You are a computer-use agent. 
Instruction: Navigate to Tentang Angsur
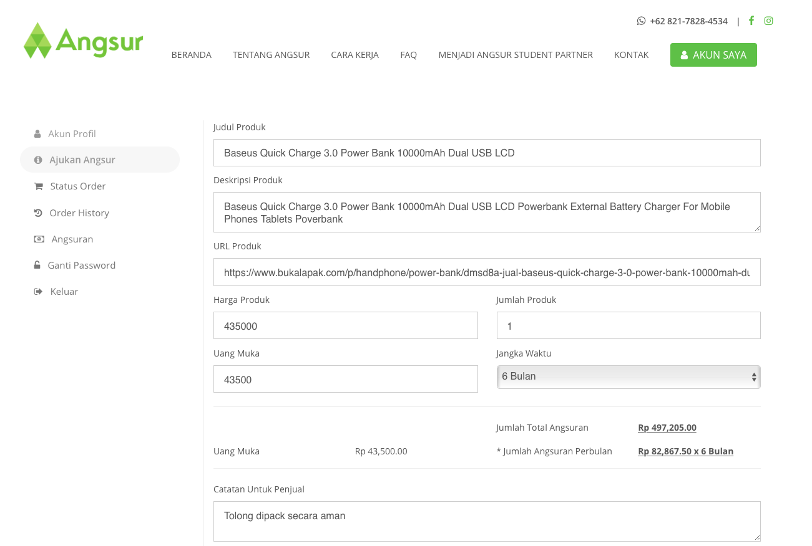(271, 55)
